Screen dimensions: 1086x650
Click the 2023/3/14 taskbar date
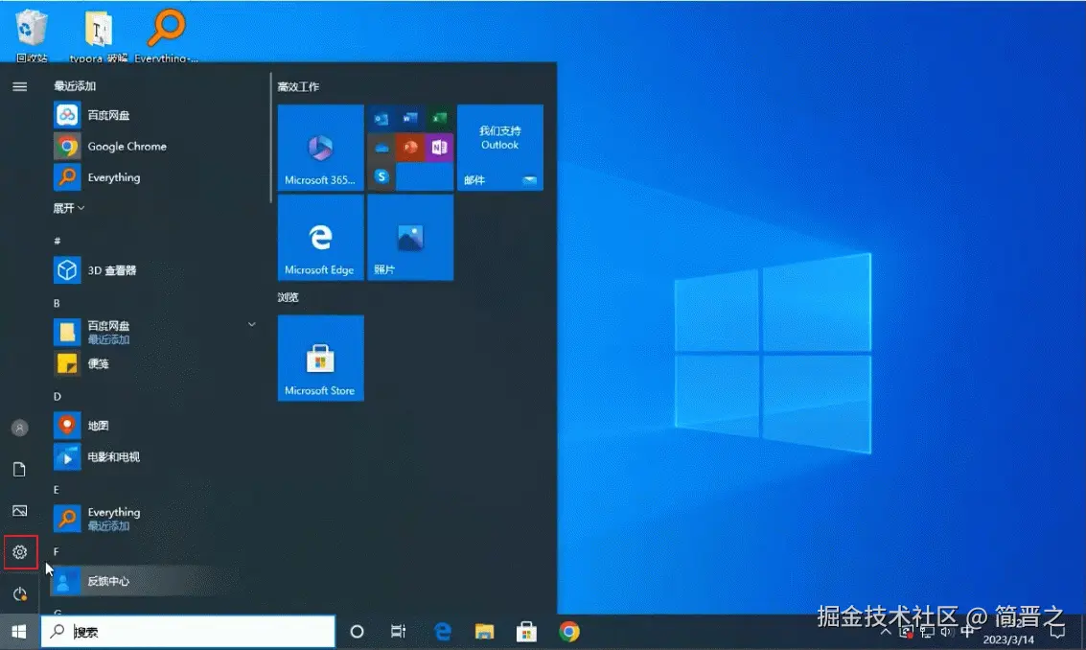coord(1007,639)
